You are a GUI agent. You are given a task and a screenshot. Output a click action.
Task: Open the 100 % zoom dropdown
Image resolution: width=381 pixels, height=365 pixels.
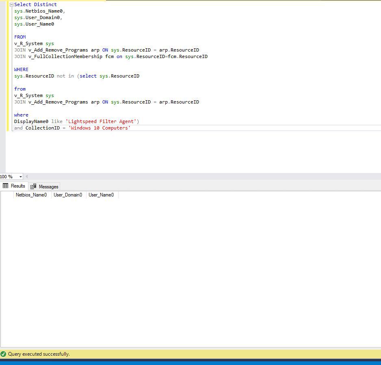(x=21, y=177)
